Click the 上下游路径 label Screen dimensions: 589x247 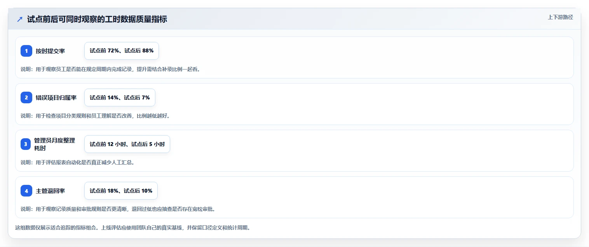[560, 17]
